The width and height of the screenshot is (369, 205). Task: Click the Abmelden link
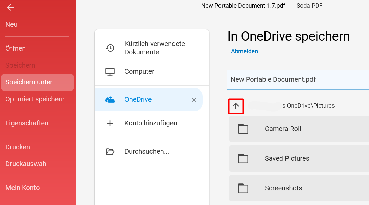tap(244, 51)
